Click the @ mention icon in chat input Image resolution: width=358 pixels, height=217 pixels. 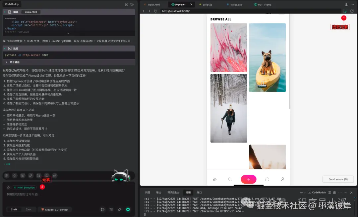[x=8, y=187]
